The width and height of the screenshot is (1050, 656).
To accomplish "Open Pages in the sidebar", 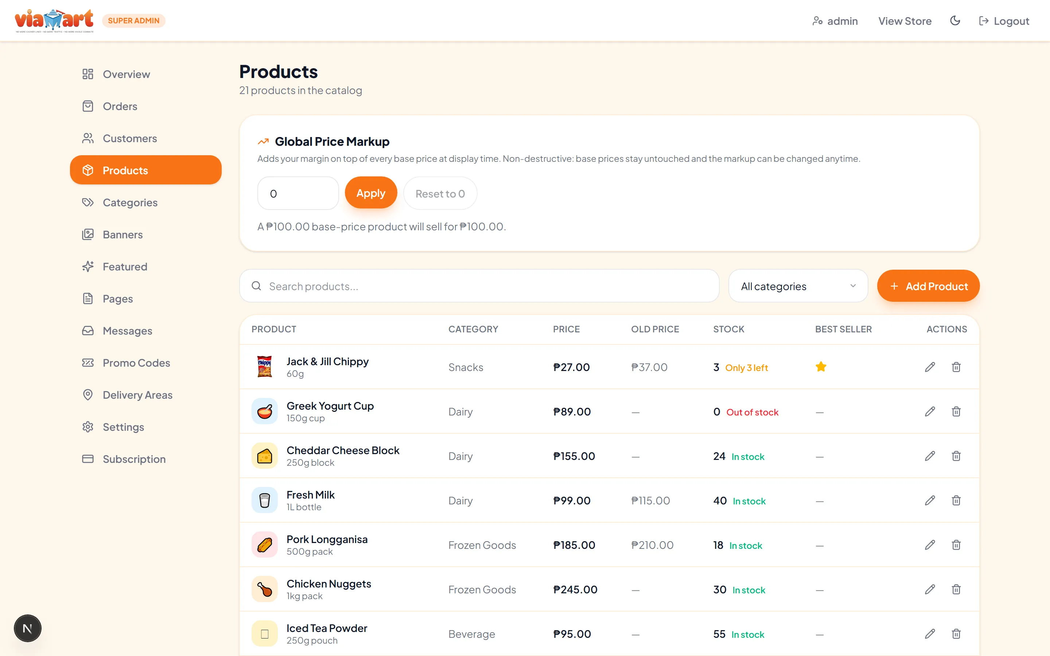I will [x=146, y=298].
